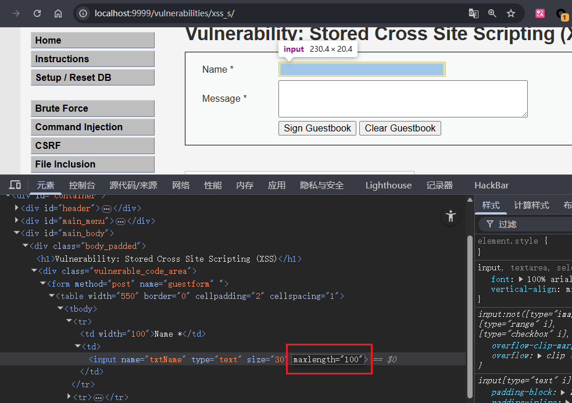Expand the div id="main_menu" node
Screen dimensions: 572x403
pos(17,221)
